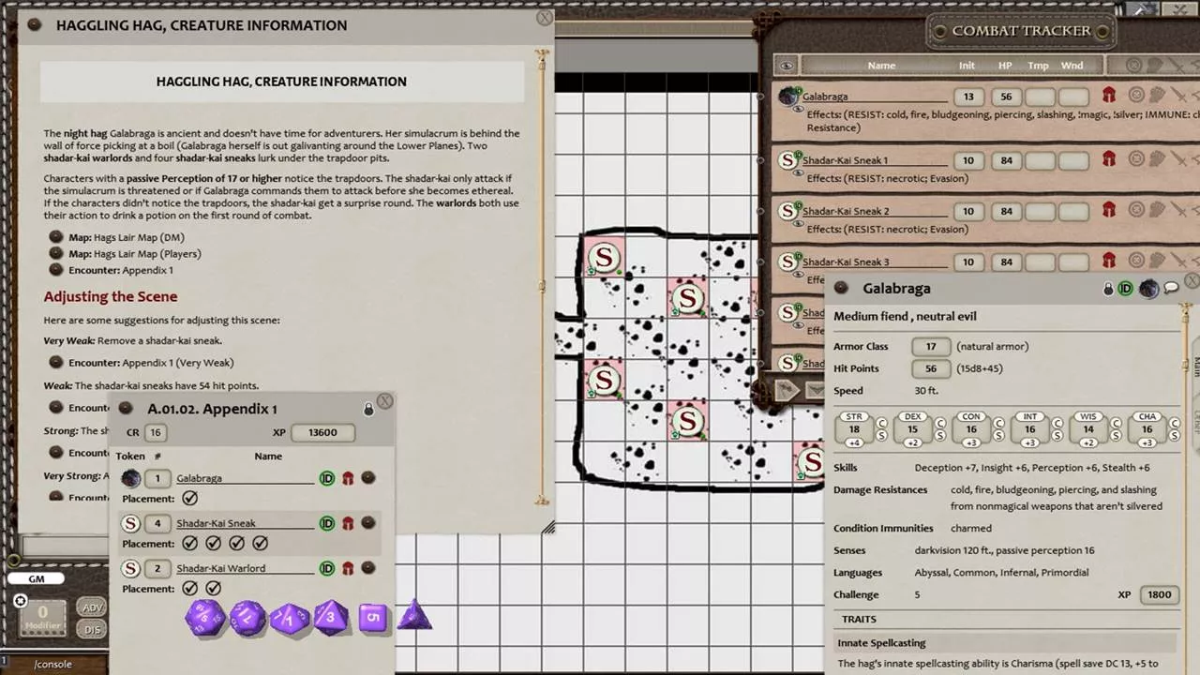The height and width of the screenshot is (675, 1200).
Task: Open the attributes fist icon for Sneak 1 row
Action: (1157, 159)
